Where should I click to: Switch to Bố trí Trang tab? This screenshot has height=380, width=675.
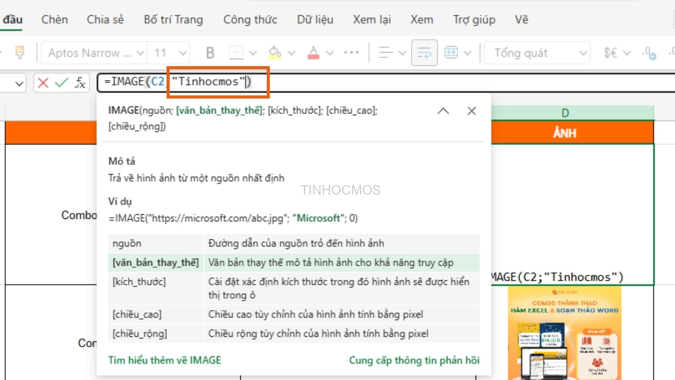click(x=173, y=20)
